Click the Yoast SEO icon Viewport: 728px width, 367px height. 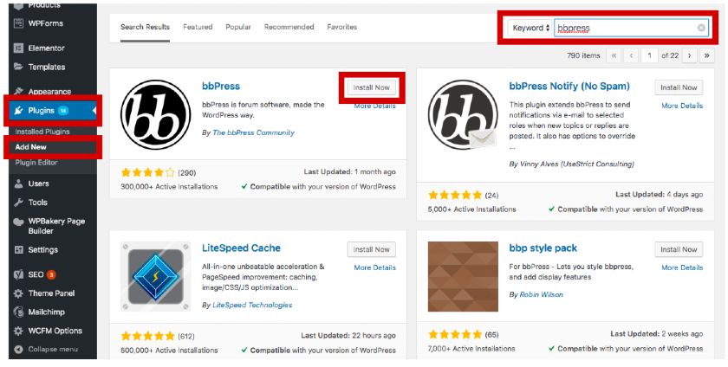(x=18, y=274)
